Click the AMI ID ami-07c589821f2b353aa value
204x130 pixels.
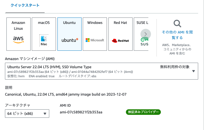81,112
